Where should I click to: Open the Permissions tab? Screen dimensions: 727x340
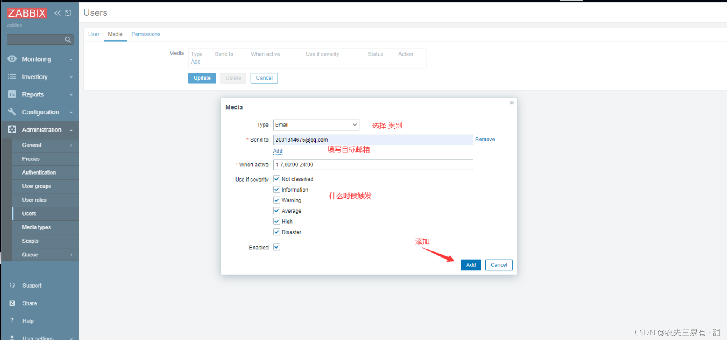point(145,34)
